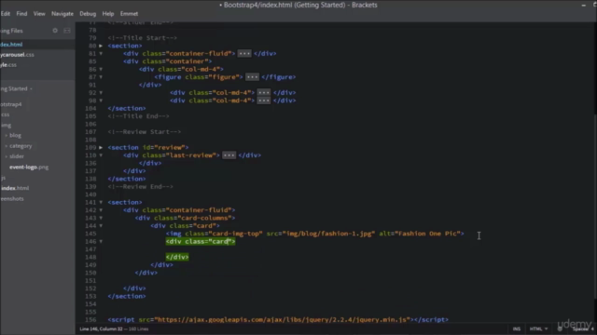Expand fold arrow on line 109

point(101,147)
